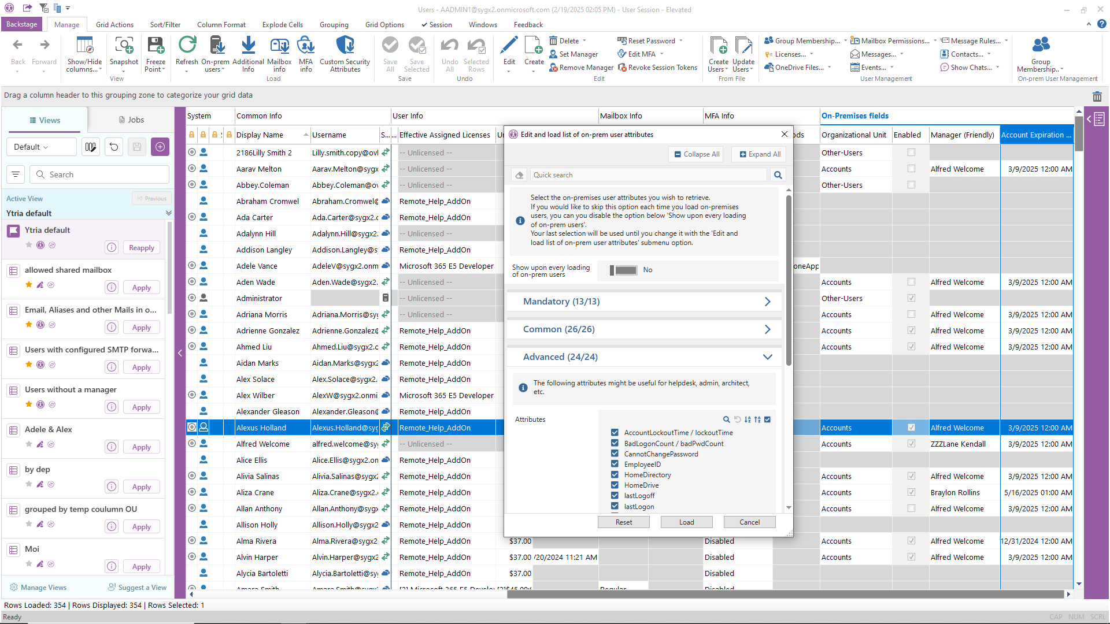This screenshot has width=1110, height=624.
Task: Click the search magnifier in dialog
Action: click(778, 175)
